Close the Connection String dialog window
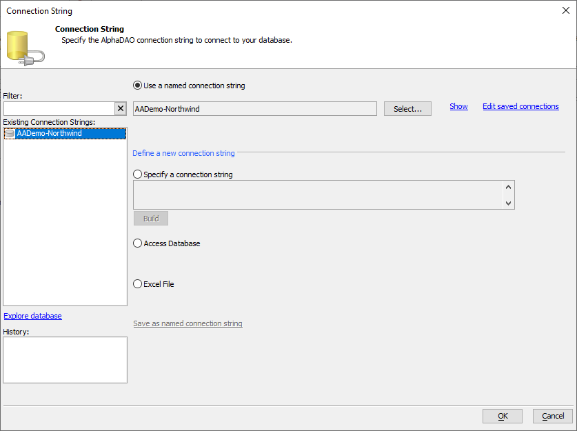This screenshot has width=577, height=431. tap(566, 10)
